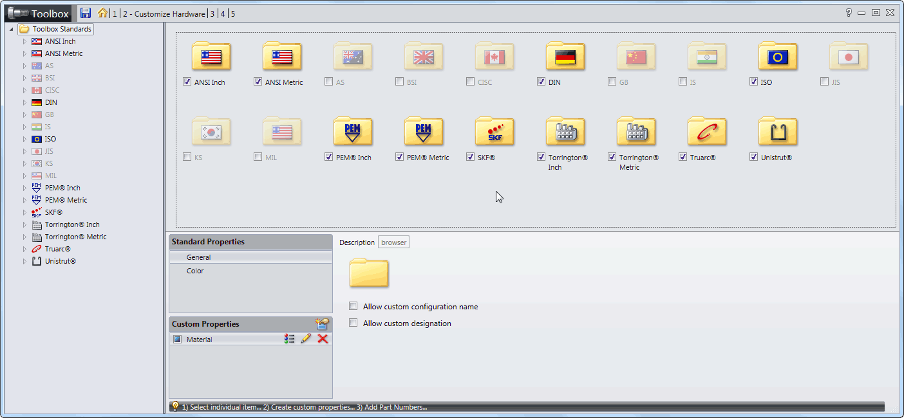This screenshot has width=904, height=418.
Task: Select Torrington Metric tree item
Action: 75,237
